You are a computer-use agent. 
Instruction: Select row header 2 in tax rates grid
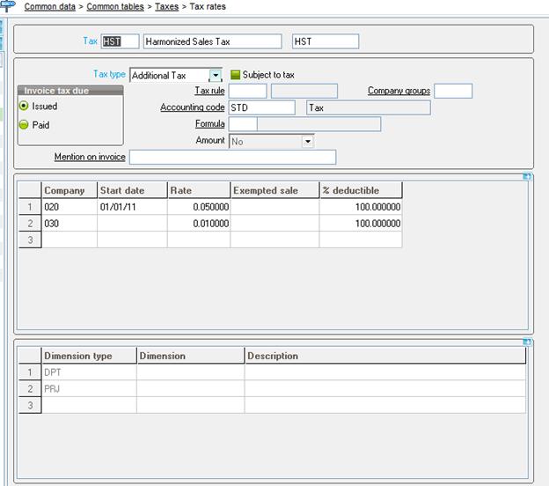30,224
